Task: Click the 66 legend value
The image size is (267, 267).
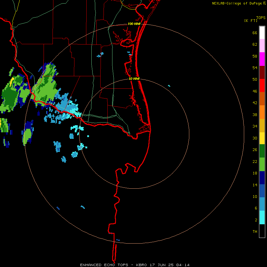Action: pos(255,33)
